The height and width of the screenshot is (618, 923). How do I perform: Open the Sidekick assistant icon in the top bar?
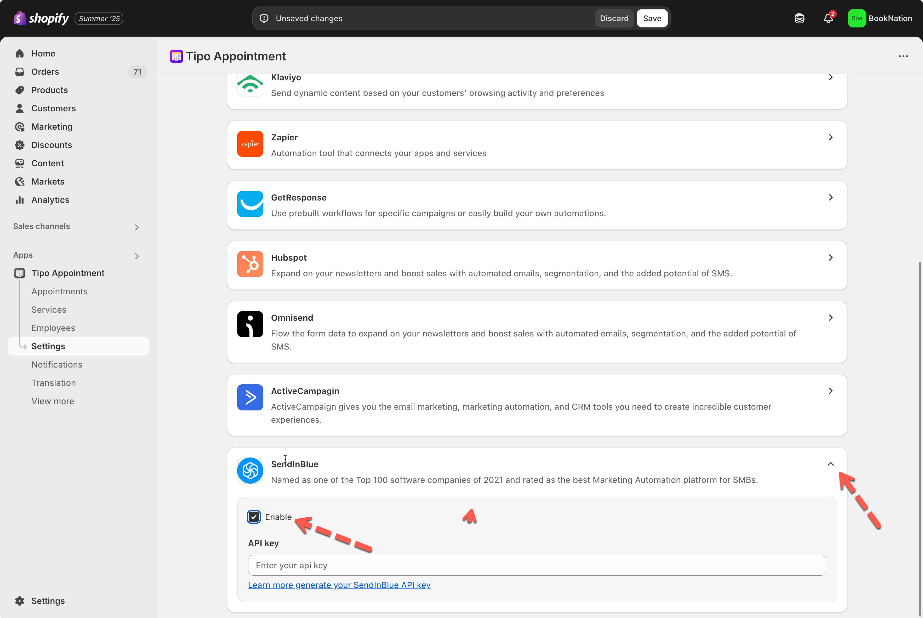tap(799, 19)
